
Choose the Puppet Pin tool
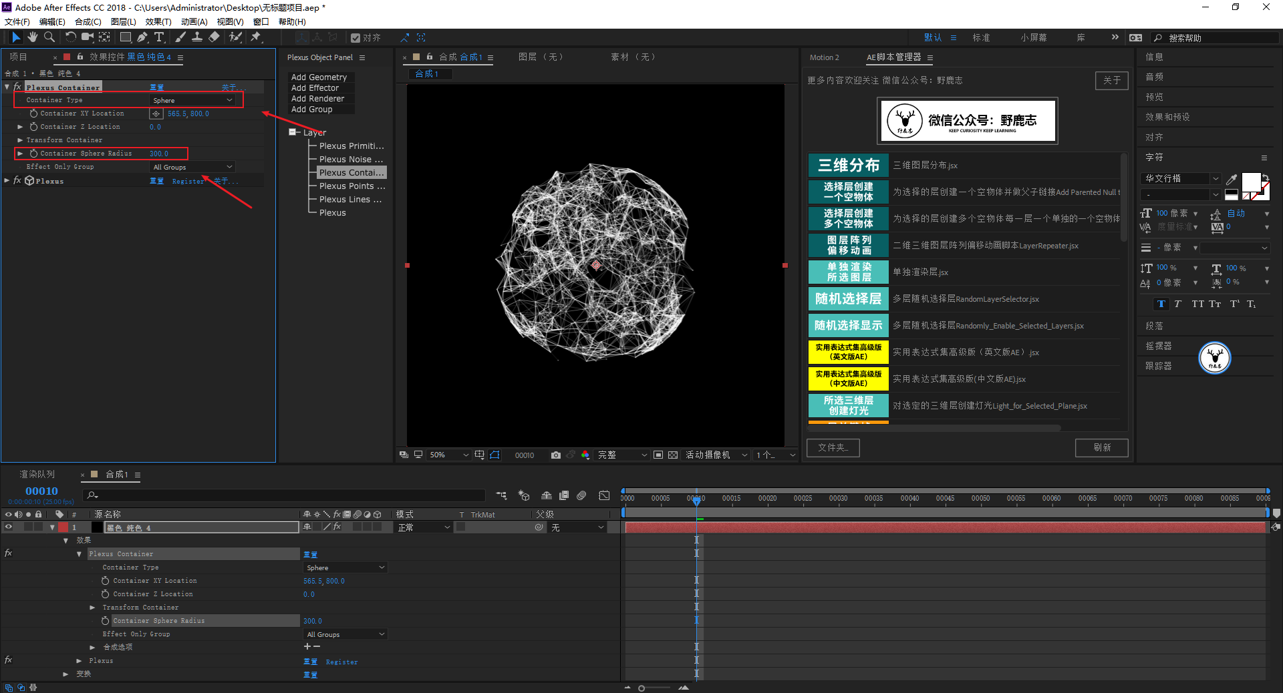256,37
